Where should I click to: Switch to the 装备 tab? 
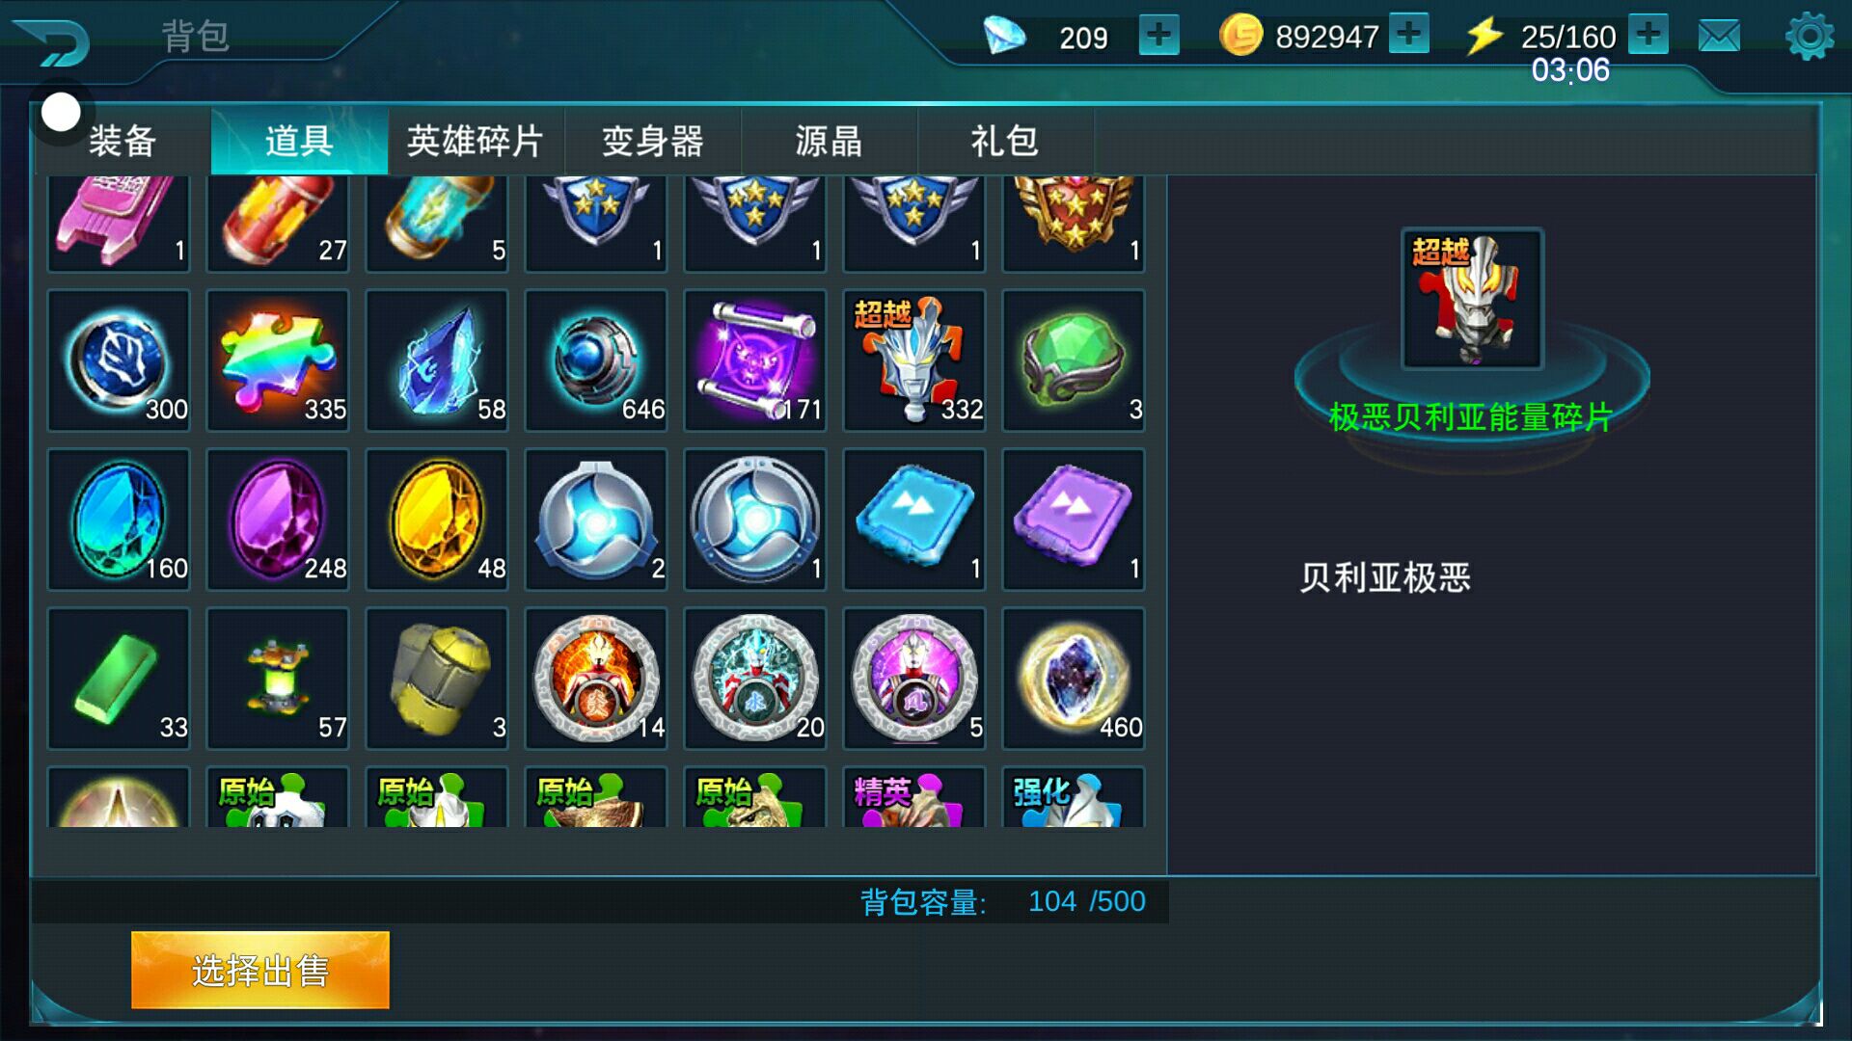click(123, 141)
